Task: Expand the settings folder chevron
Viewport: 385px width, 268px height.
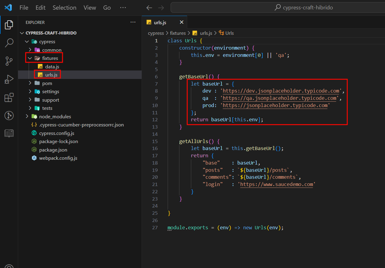Action: click(30, 92)
